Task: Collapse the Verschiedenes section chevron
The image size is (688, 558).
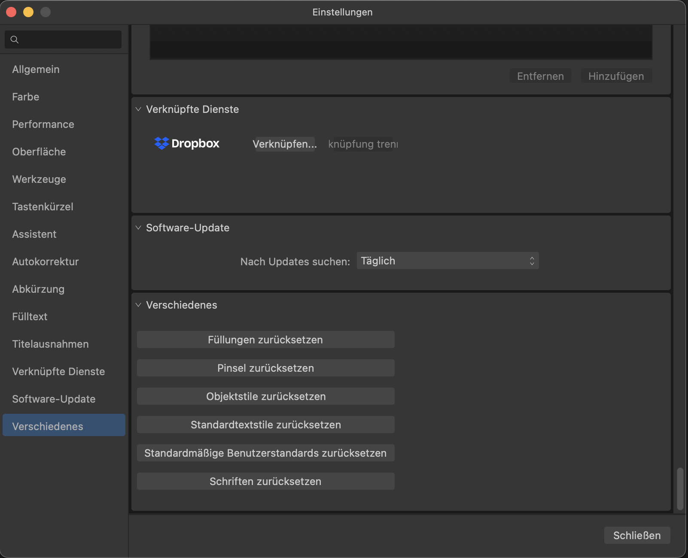Action: [x=138, y=305]
